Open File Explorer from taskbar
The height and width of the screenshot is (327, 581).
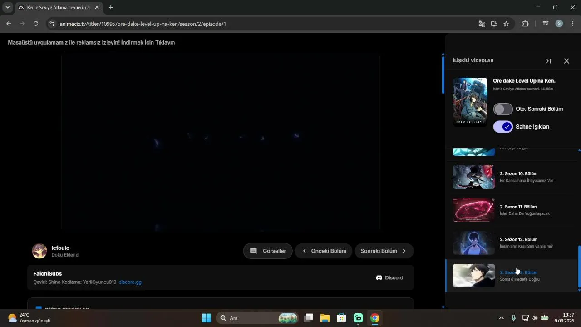[x=325, y=318]
